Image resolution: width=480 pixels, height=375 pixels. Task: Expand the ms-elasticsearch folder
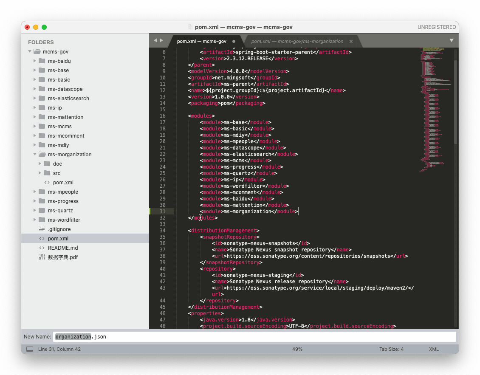point(35,99)
